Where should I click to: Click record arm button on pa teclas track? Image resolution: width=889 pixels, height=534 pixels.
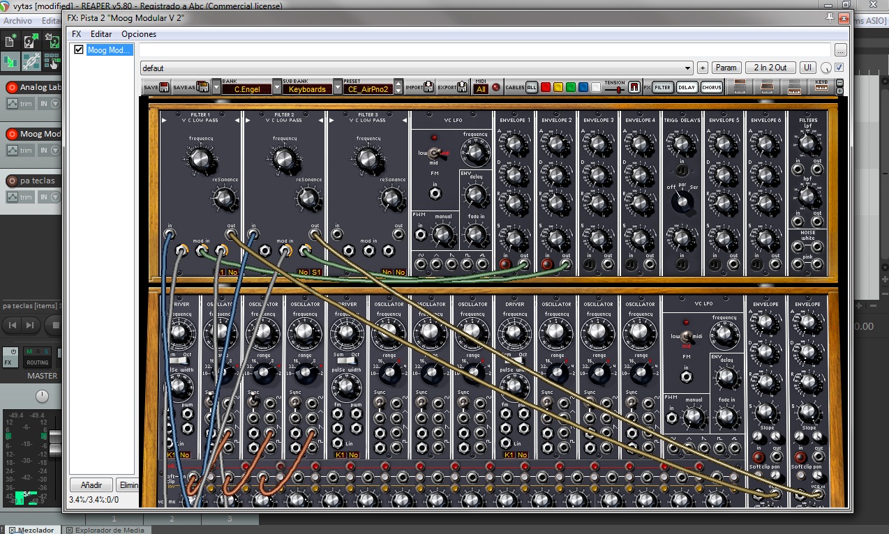click(x=11, y=181)
